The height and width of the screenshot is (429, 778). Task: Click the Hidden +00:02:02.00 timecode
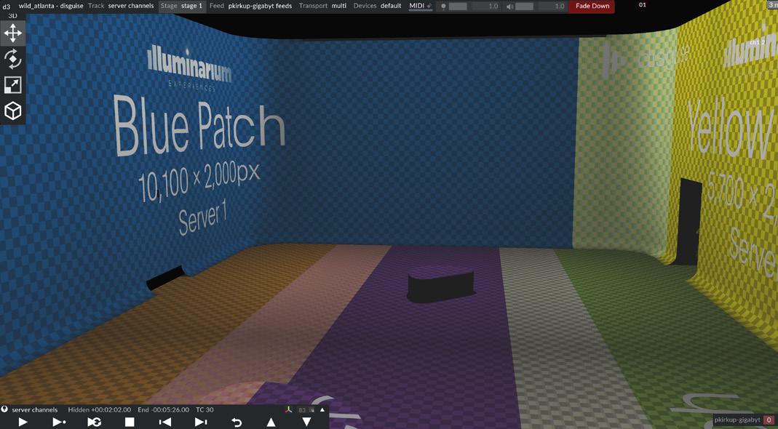(99, 409)
